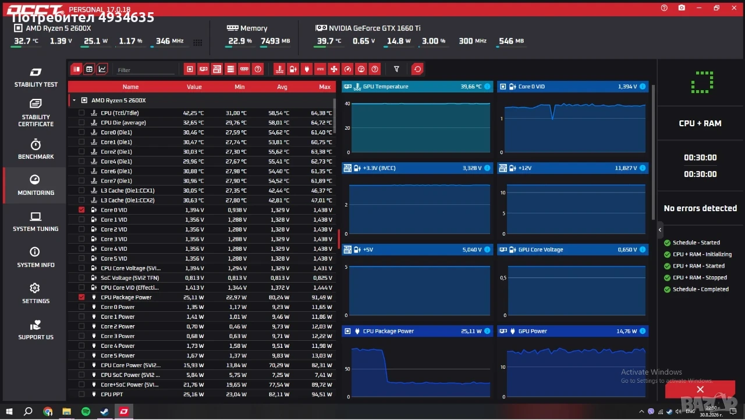Screen dimensions: 745x420
Task: Toggle the gauge usage sensor filter
Action: click(x=347, y=69)
